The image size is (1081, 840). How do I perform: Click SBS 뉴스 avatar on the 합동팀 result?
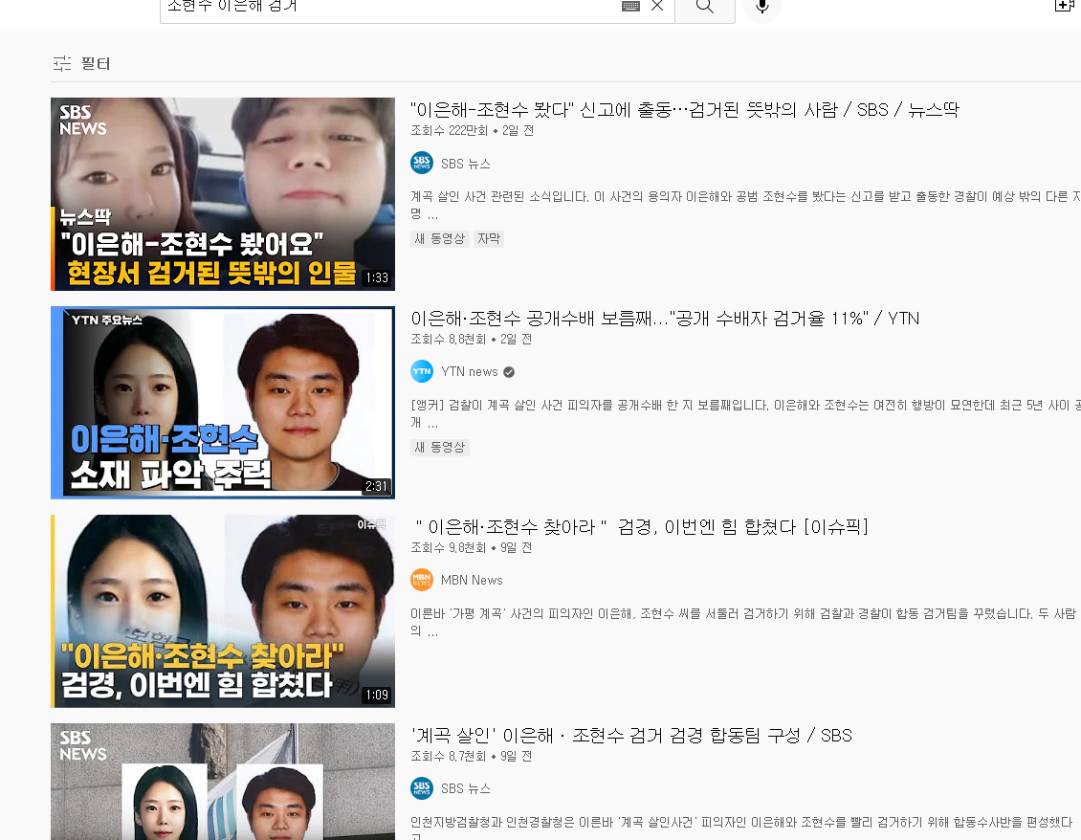422,788
